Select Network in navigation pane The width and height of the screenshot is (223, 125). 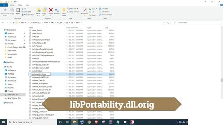(9, 103)
